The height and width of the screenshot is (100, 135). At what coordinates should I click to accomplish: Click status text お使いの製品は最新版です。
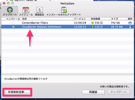pyautogui.click(x=115, y=87)
